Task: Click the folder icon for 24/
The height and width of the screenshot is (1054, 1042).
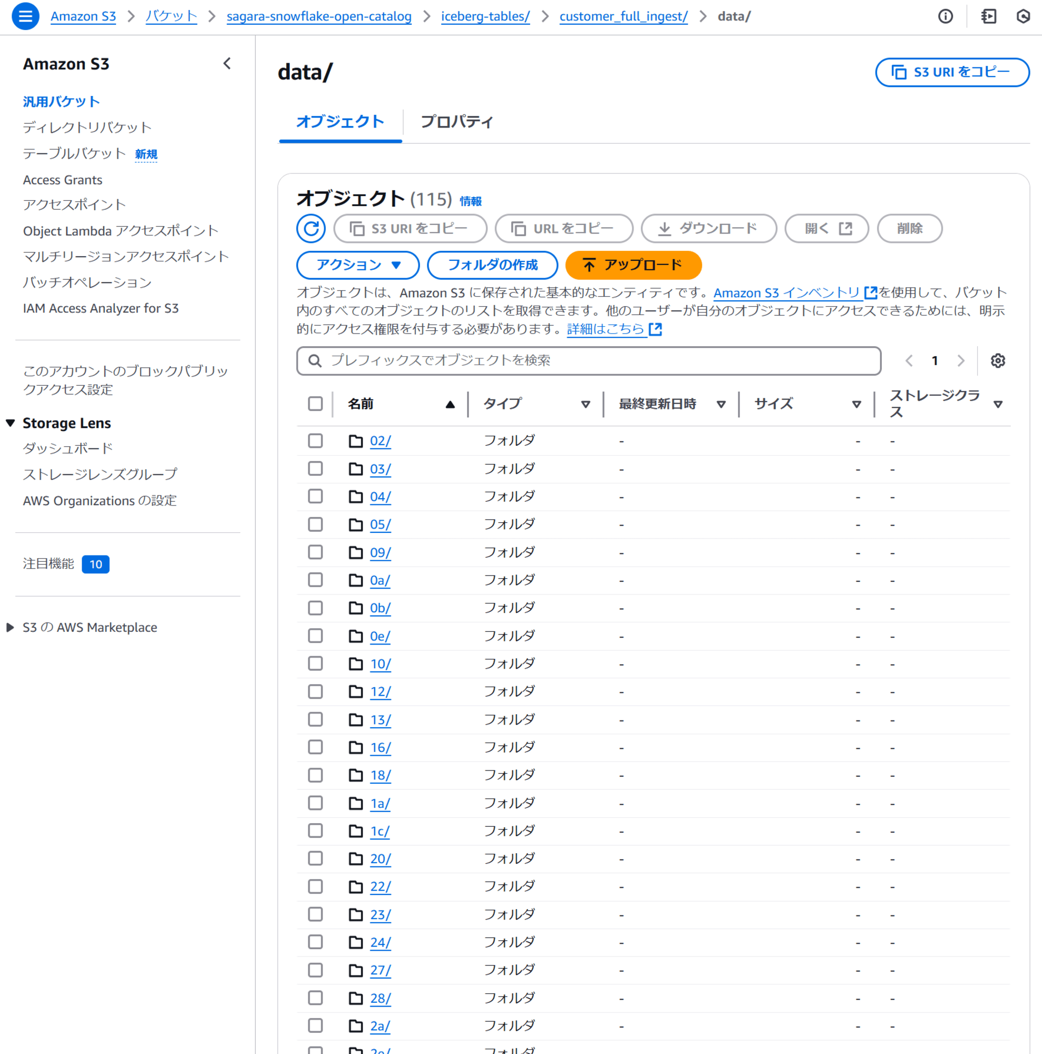Action: tap(356, 943)
